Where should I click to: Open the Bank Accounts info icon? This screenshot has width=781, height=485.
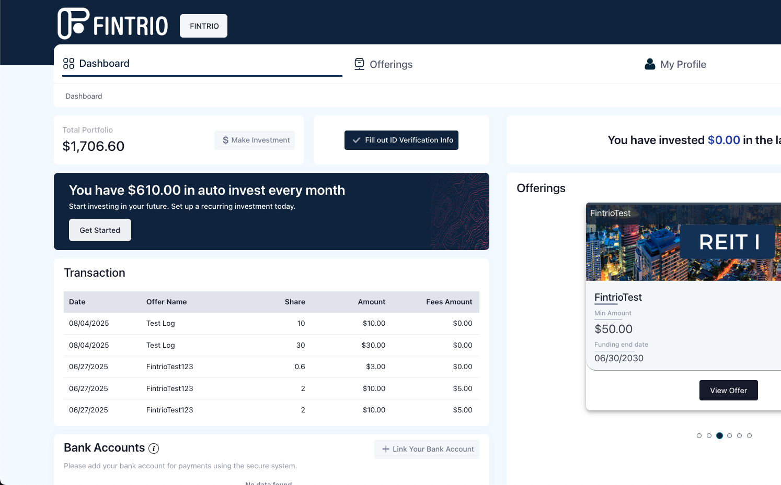pyautogui.click(x=154, y=448)
